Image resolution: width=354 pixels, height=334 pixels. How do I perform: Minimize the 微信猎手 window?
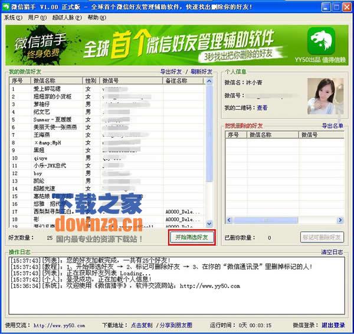point(325,7)
